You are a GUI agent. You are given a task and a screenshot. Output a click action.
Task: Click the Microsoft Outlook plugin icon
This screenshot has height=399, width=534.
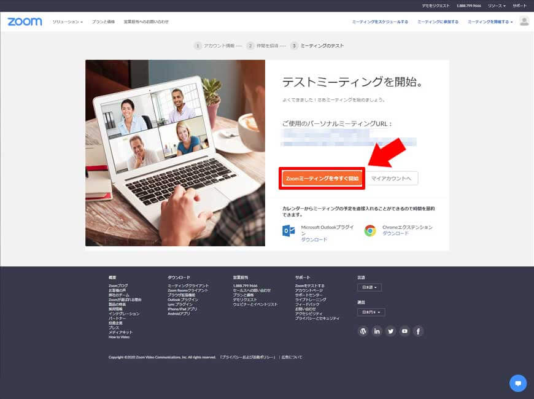289,231
